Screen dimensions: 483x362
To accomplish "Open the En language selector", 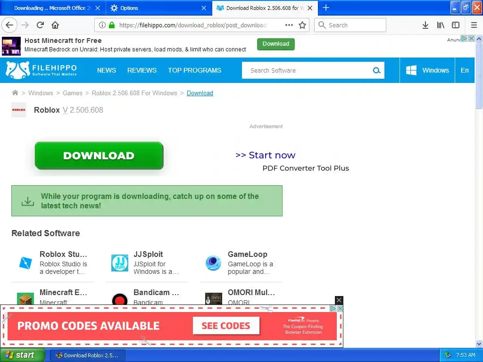I will tap(465, 70).
